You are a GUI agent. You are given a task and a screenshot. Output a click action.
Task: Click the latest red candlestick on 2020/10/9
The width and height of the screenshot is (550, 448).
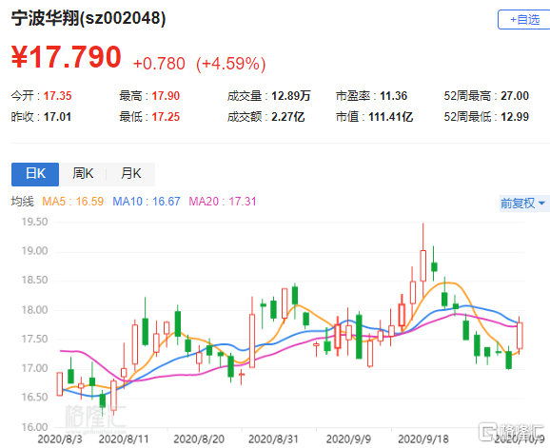[x=520, y=336]
